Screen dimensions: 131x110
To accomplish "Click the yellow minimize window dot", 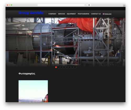I will click(x=9, y=5).
